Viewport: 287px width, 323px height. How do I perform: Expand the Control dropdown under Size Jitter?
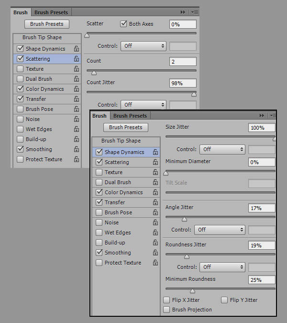(x=222, y=149)
